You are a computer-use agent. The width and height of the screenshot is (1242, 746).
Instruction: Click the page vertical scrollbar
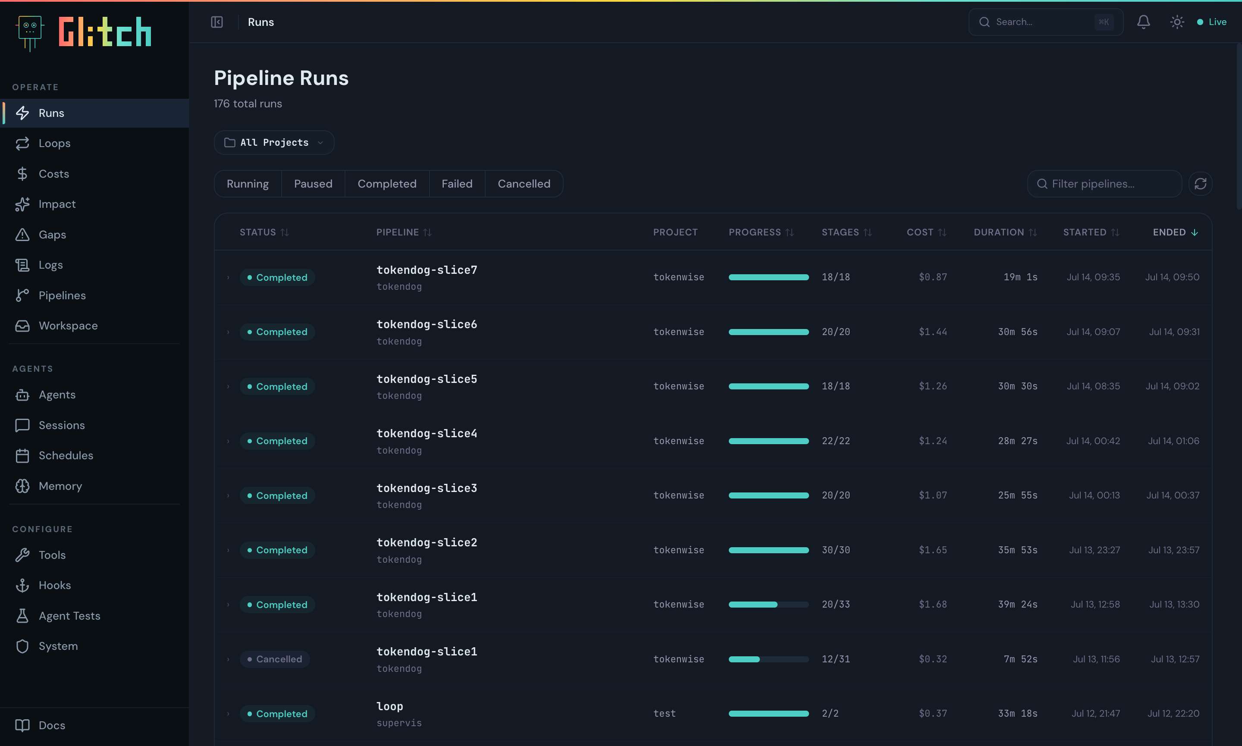[1239, 125]
